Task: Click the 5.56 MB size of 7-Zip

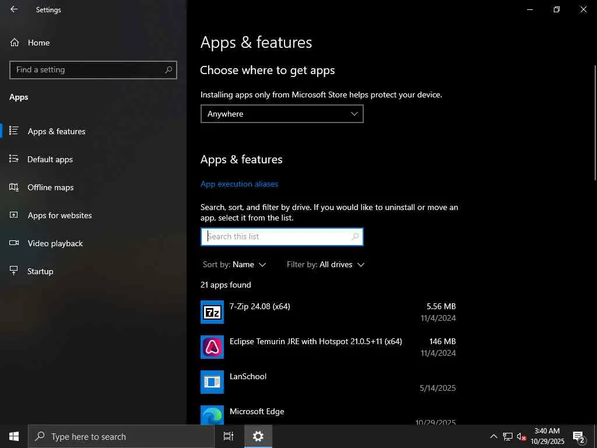Action: click(x=441, y=306)
